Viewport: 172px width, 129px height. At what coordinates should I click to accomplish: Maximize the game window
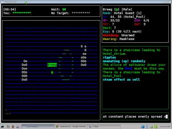tap(167, 2)
